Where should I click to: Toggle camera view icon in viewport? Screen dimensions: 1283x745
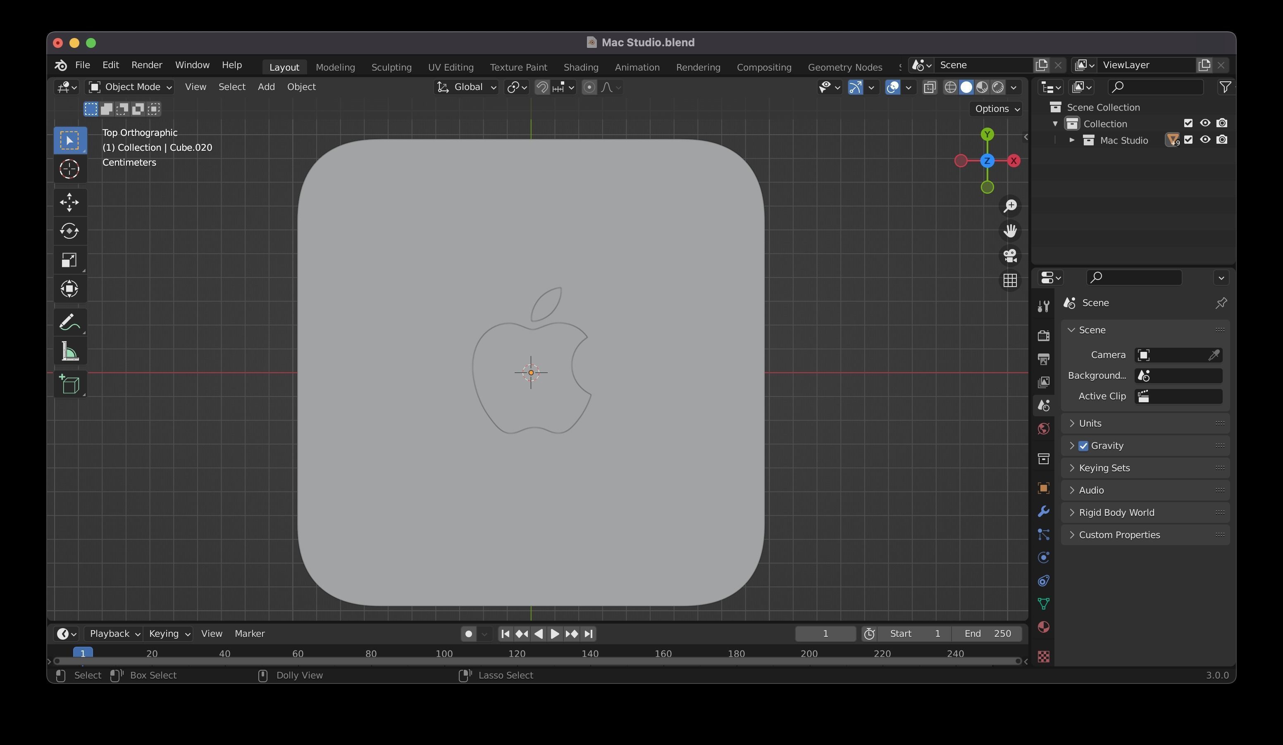(1010, 255)
